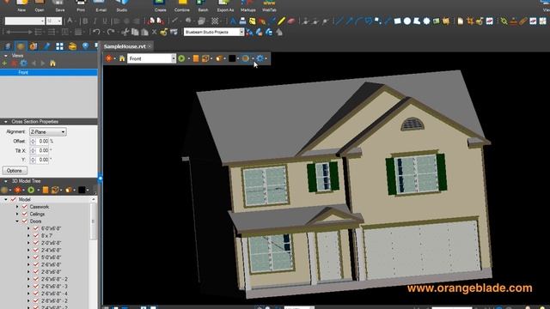
Task: Open the Studio button
Action: click(x=122, y=5)
